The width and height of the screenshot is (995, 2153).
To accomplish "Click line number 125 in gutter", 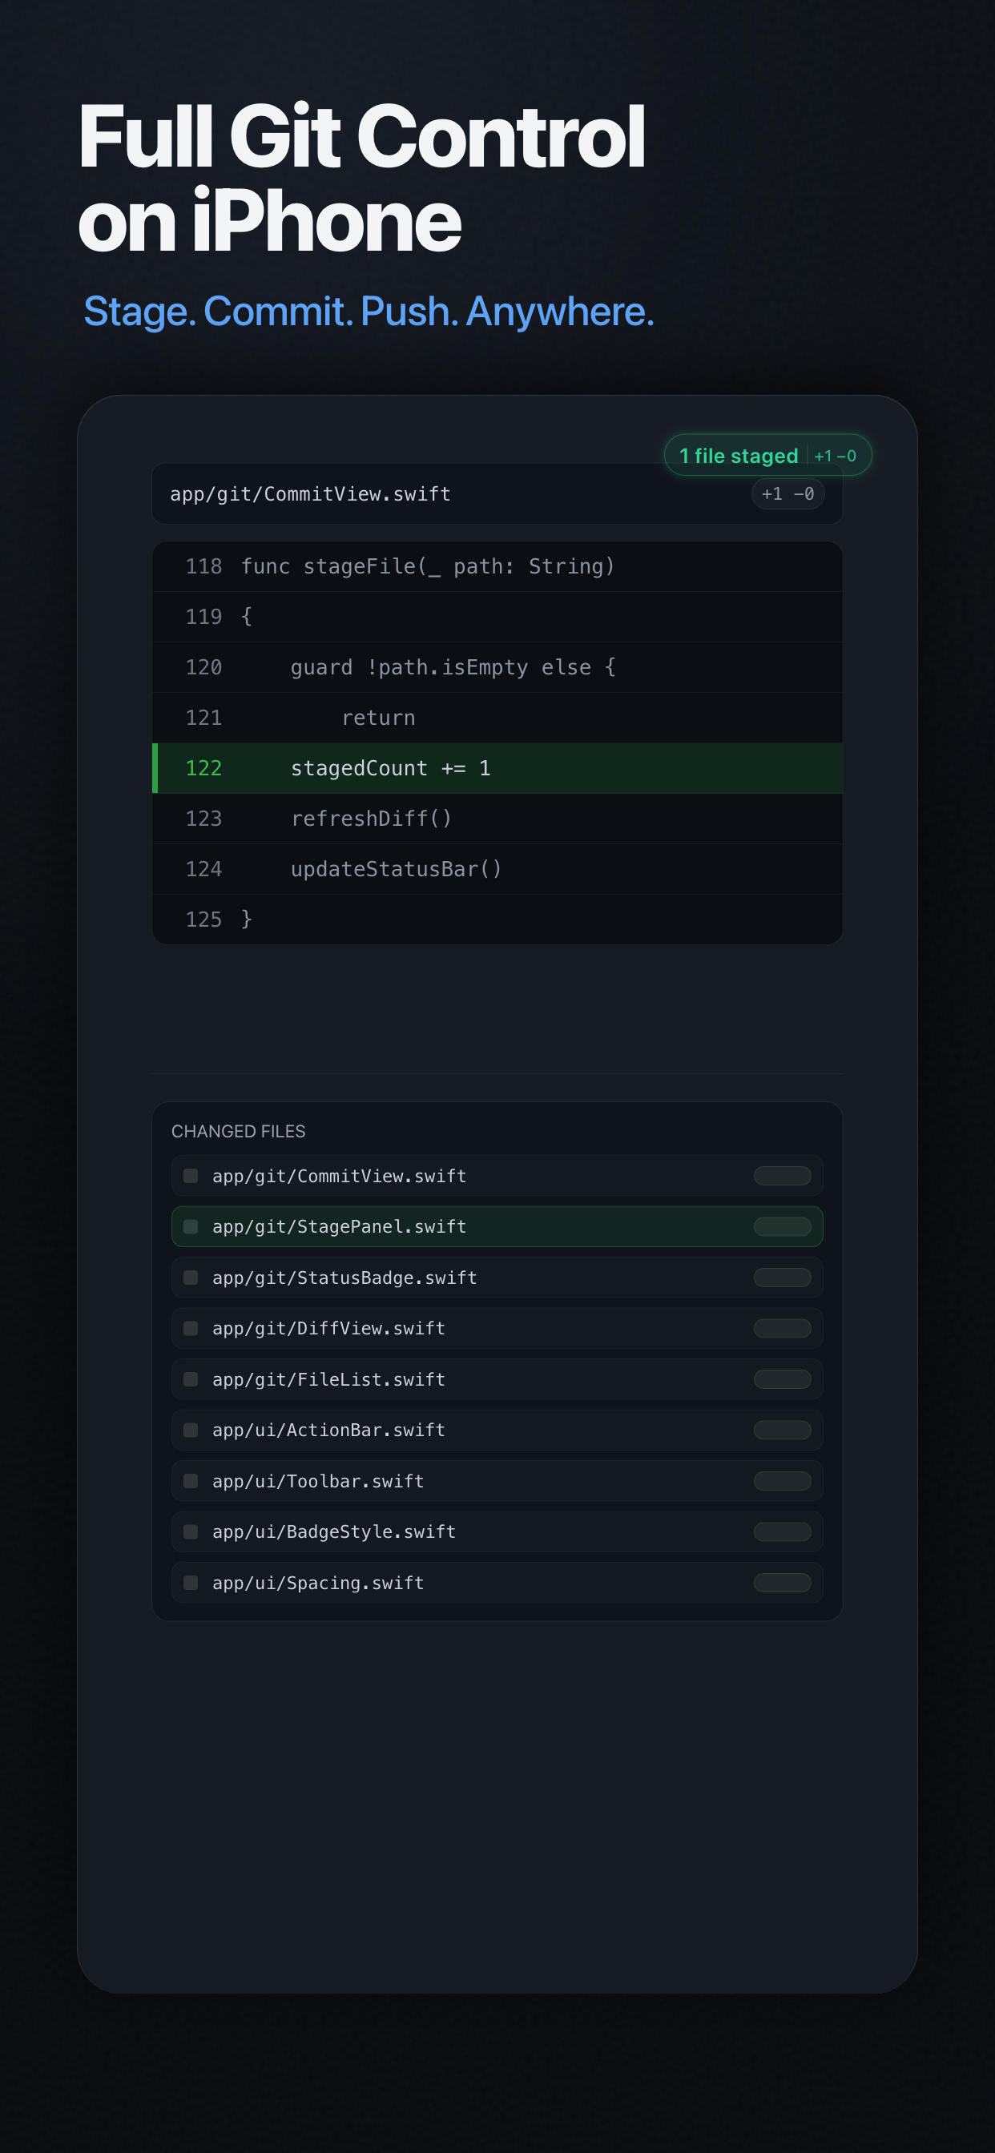I will [203, 920].
